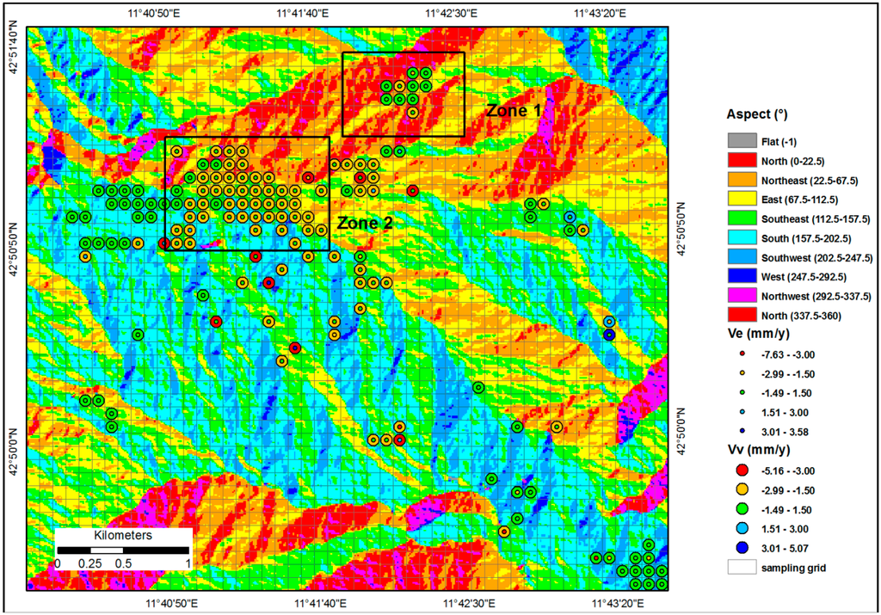Click the 11°42'30"E longitude label
Screen dimensions: 881x615
[x=453, y=13]
